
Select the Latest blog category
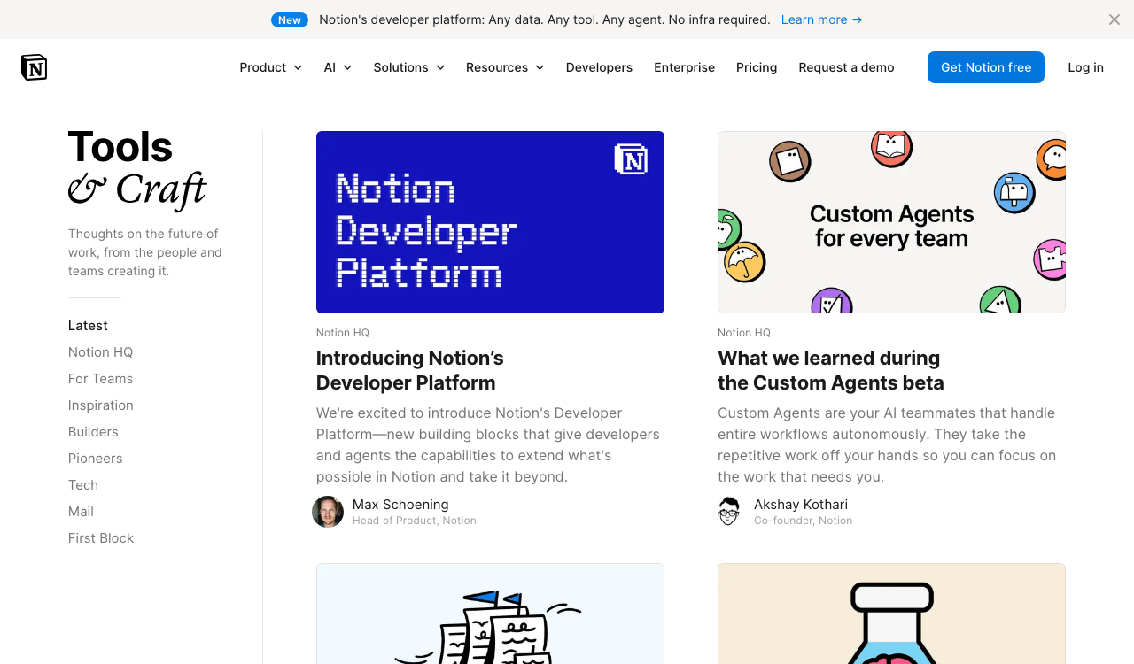88,326
